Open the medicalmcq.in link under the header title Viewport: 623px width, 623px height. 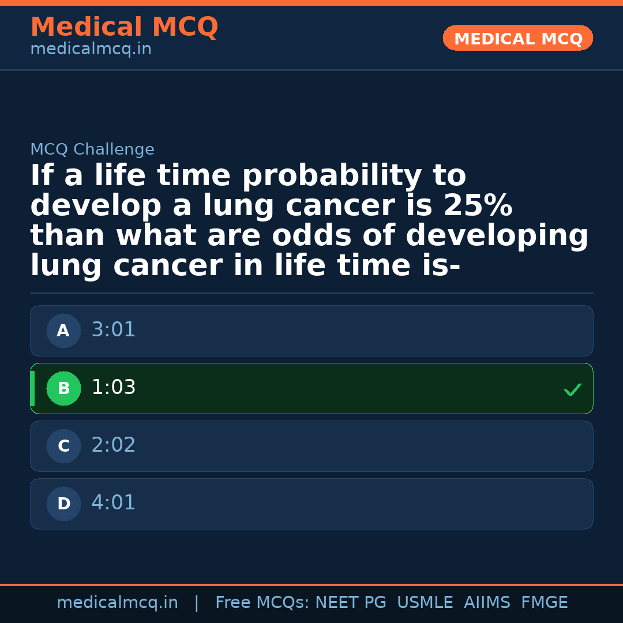(91, 50)
